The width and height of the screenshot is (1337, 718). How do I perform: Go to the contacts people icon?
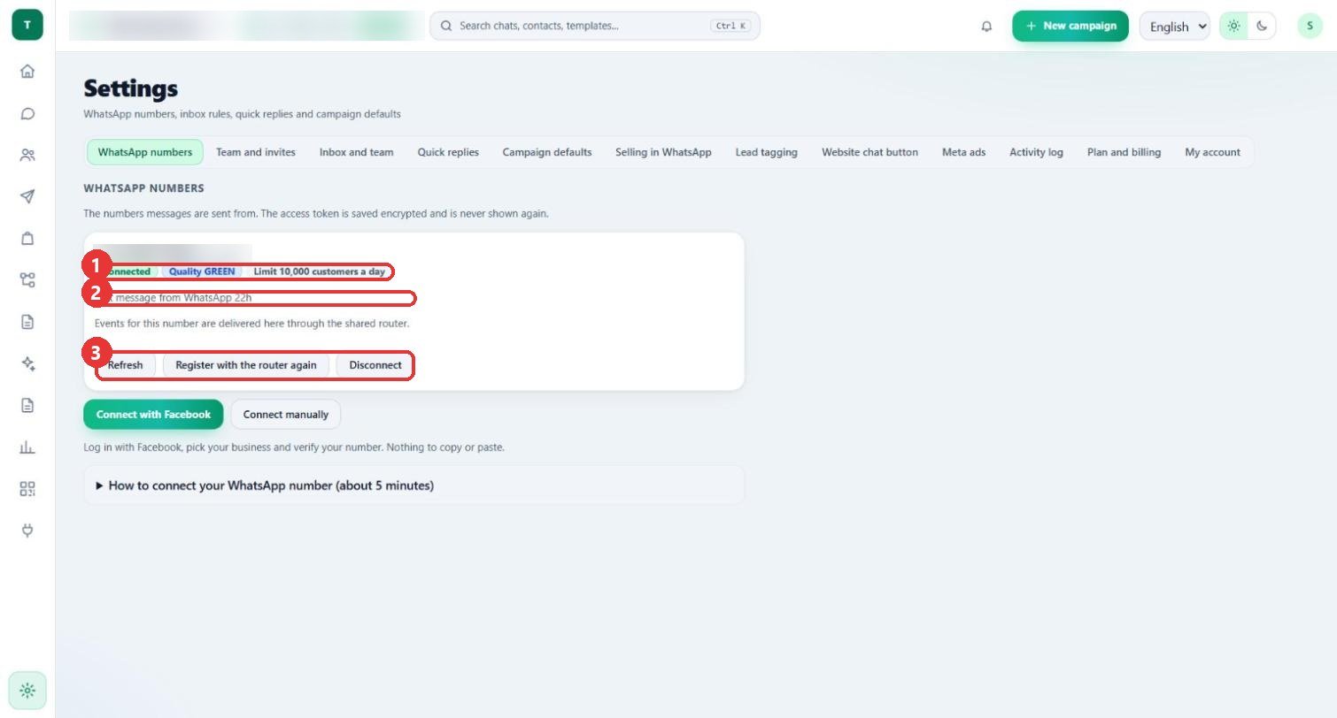(27, 155)
